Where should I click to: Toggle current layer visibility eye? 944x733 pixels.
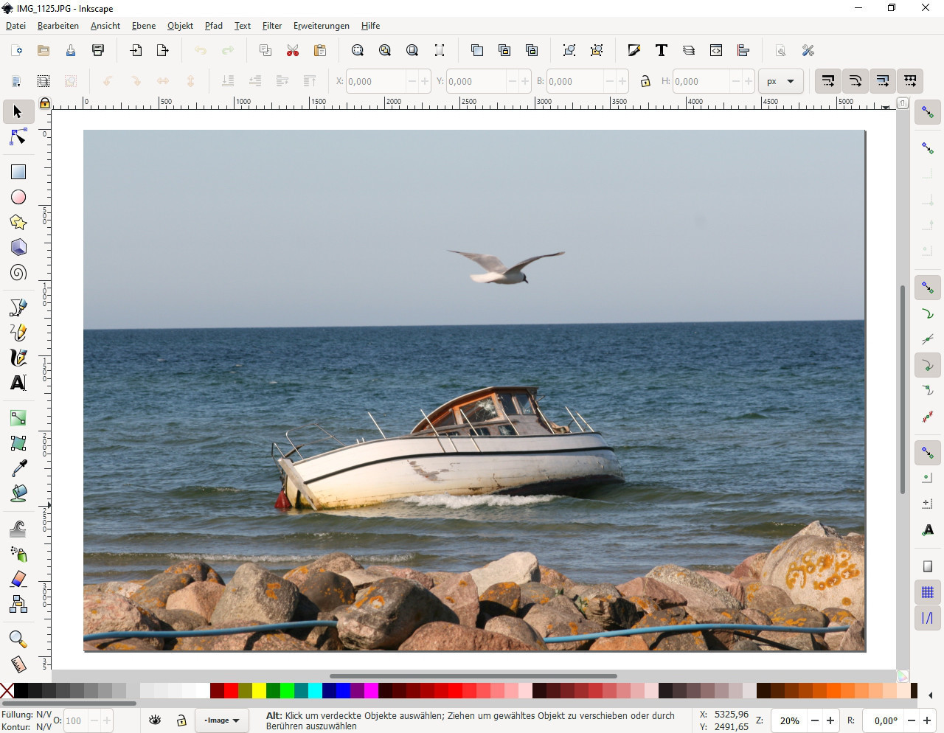[x=155, y=720]
